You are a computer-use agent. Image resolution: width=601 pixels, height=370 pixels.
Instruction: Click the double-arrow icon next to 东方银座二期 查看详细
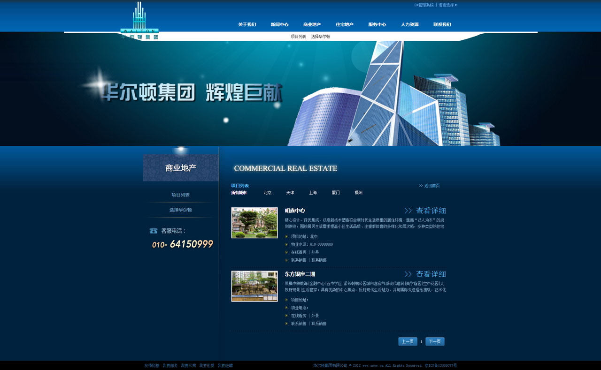[x=408, y=274]
